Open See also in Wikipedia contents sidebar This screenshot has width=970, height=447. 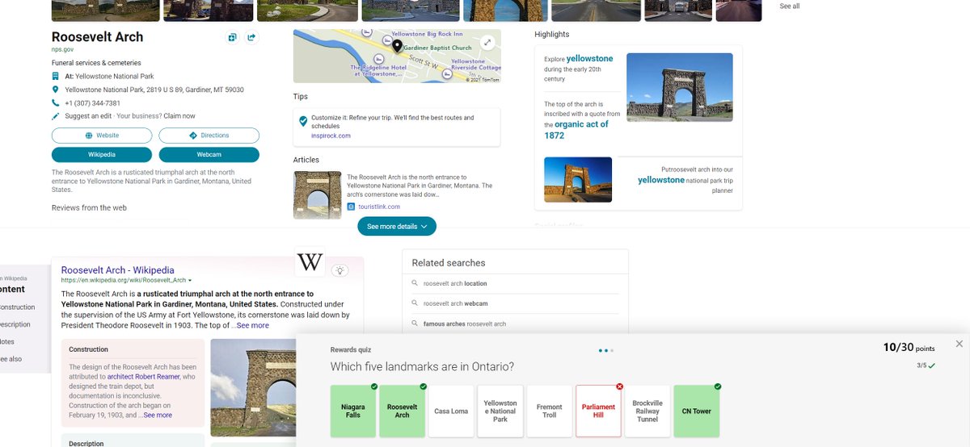tap(11, 359)
